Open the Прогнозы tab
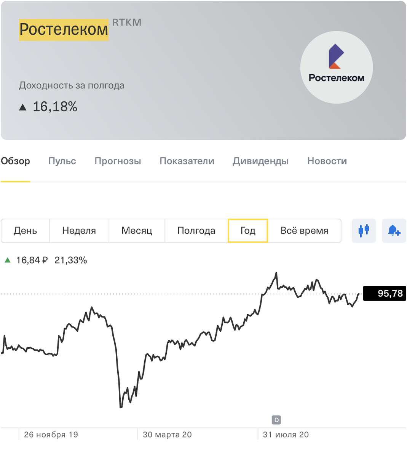The width and height of the screenshot is (407, 457). click(117, 161)
